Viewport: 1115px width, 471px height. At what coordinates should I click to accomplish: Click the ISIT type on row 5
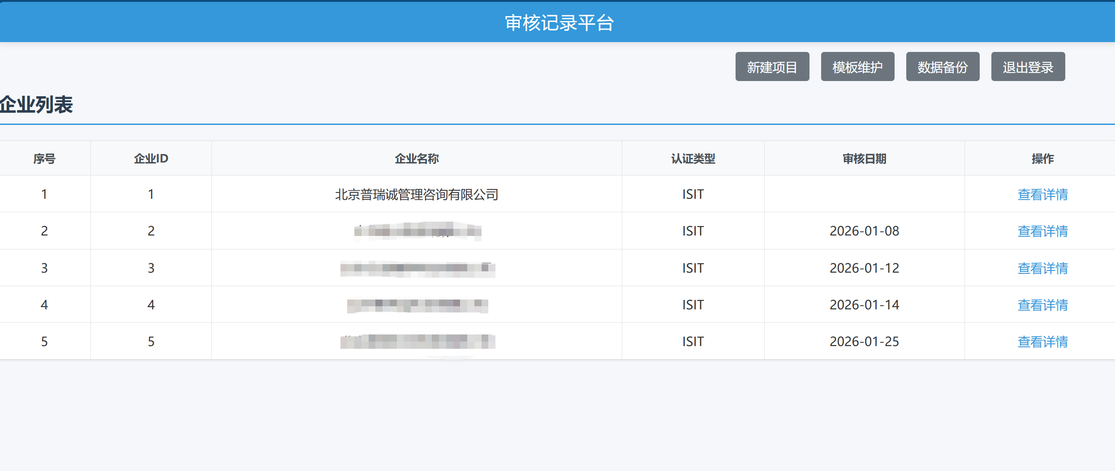coord(692,341)
